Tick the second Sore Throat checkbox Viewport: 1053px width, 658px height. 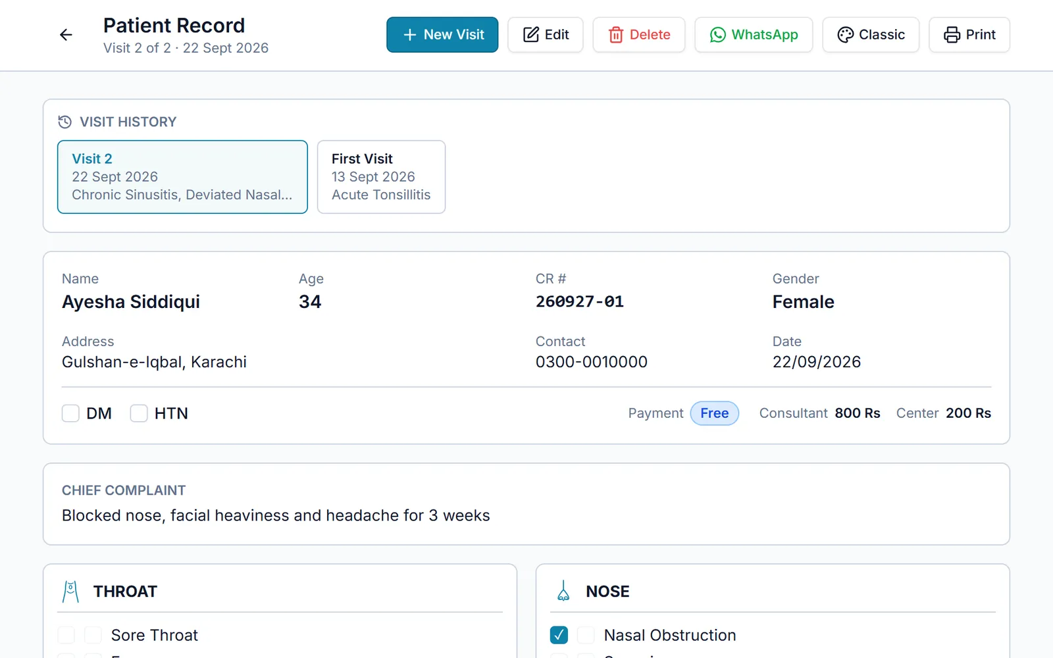93,635
